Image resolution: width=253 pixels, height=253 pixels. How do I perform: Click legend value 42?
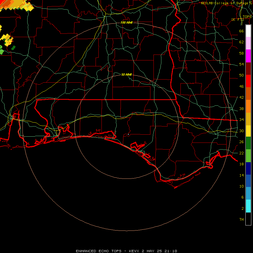241,98
